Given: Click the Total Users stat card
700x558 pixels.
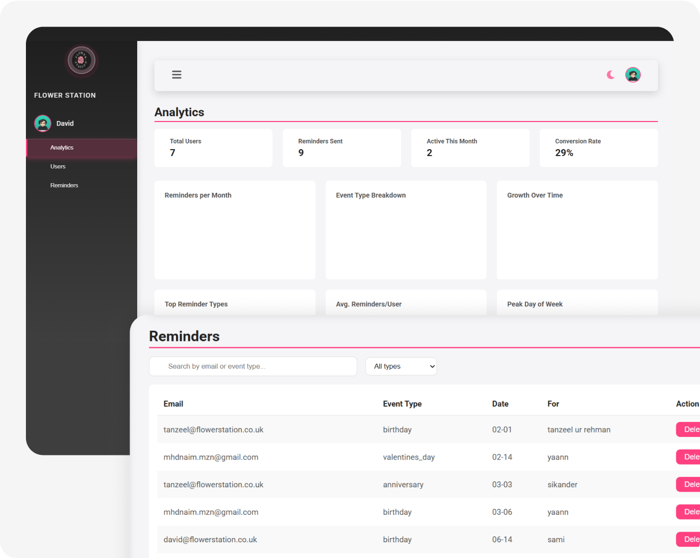Looking at the screenshot, I should pyautogui.click(x=213, y=147).
